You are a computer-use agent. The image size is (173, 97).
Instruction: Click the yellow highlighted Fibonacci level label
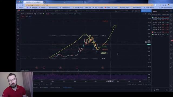104,53
